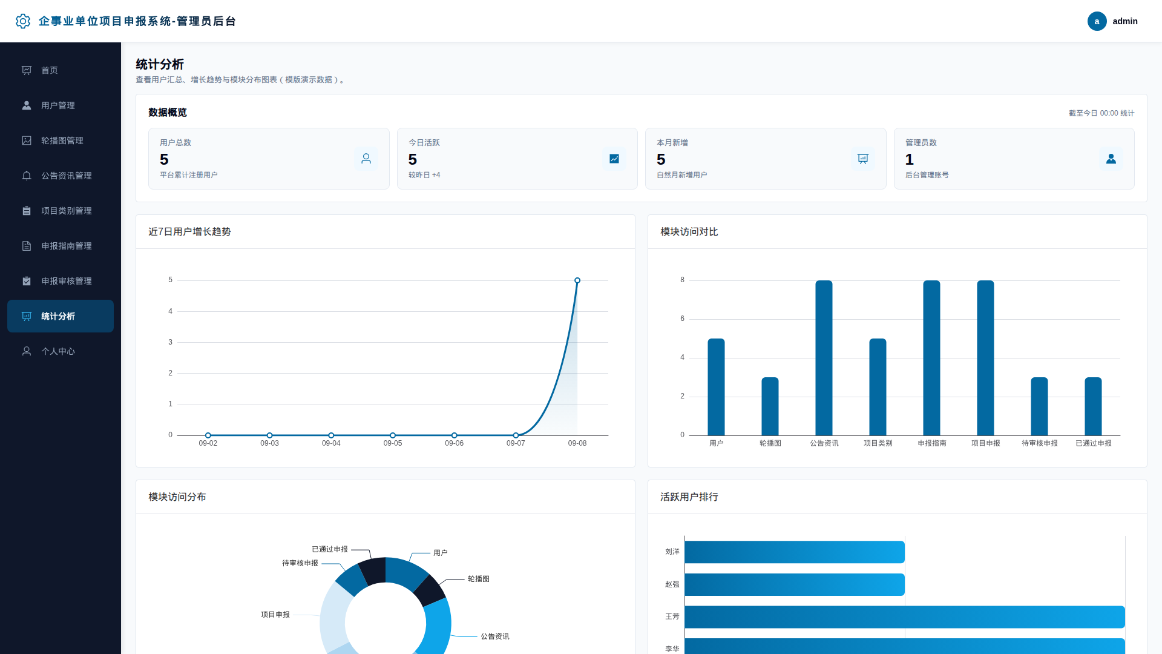
Task: Click the gear logo icon in header
Action: [x=23, y=21]
